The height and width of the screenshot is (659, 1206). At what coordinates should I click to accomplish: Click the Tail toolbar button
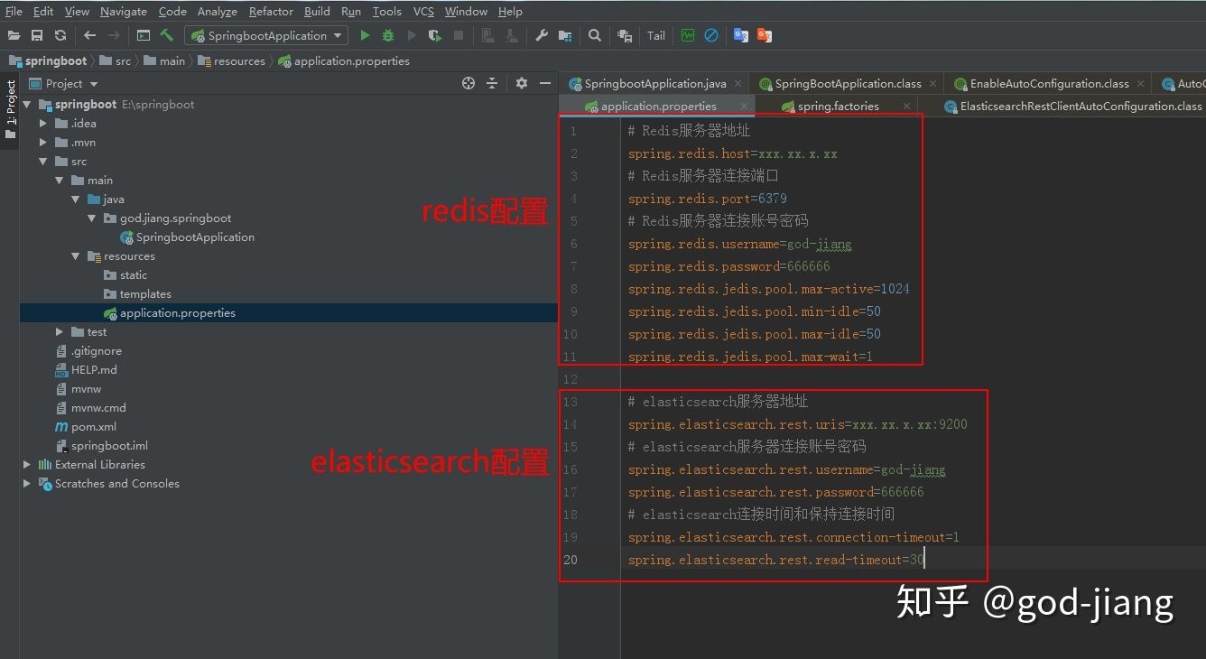(656, 36)
